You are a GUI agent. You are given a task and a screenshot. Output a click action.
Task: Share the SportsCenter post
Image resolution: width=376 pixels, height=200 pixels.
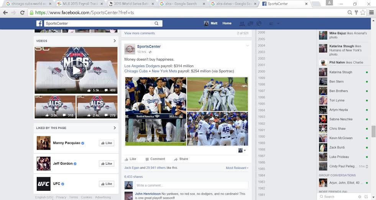(181, 159)
